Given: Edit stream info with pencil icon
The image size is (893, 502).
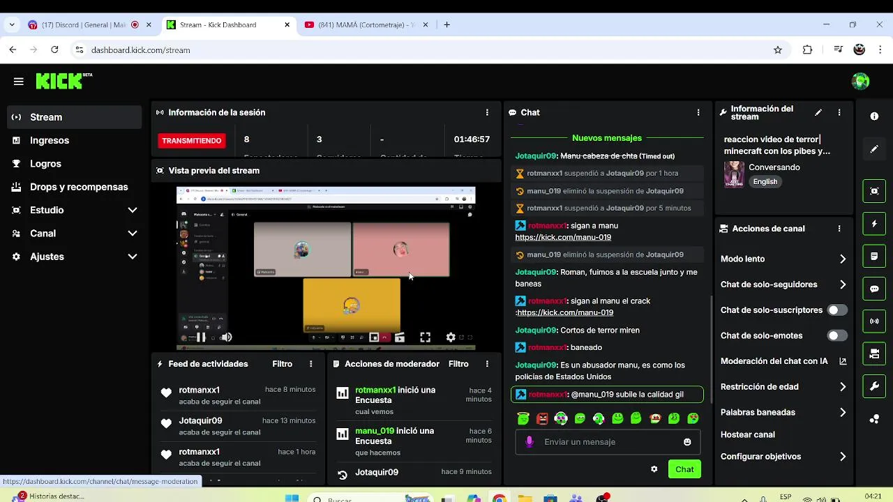Looking at the screenshot, I should [818, 112].
